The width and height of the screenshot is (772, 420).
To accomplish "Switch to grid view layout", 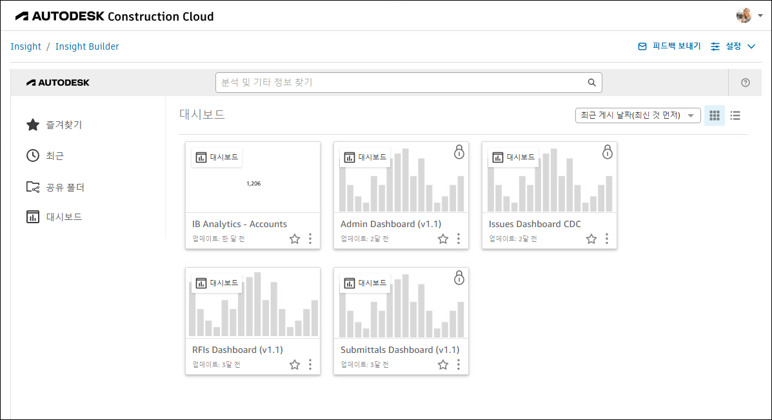I will [x=714, y=115].
